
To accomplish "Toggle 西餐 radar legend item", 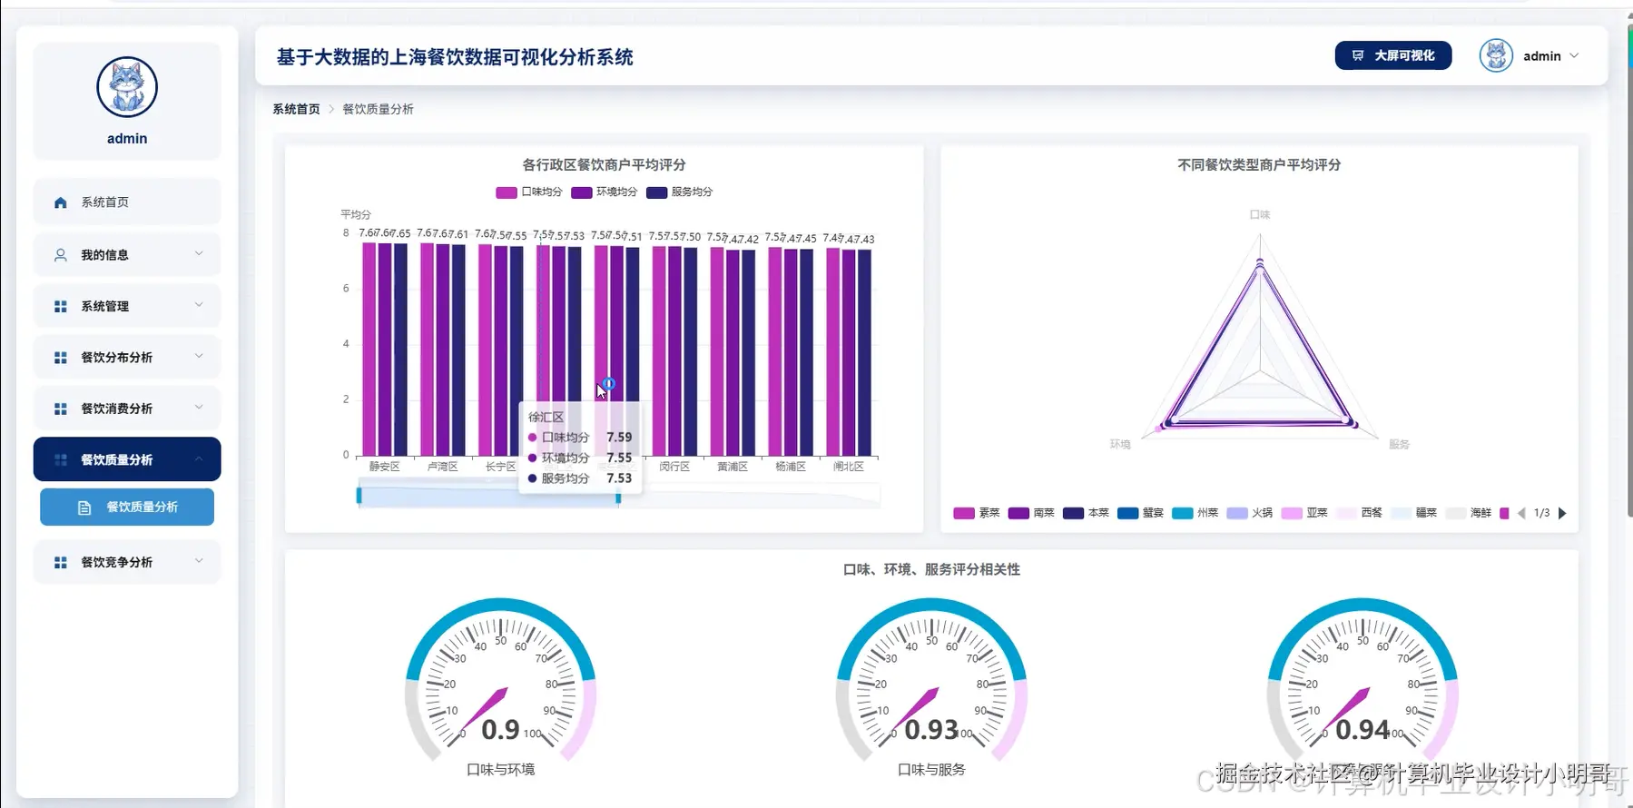I will 1359,513.
